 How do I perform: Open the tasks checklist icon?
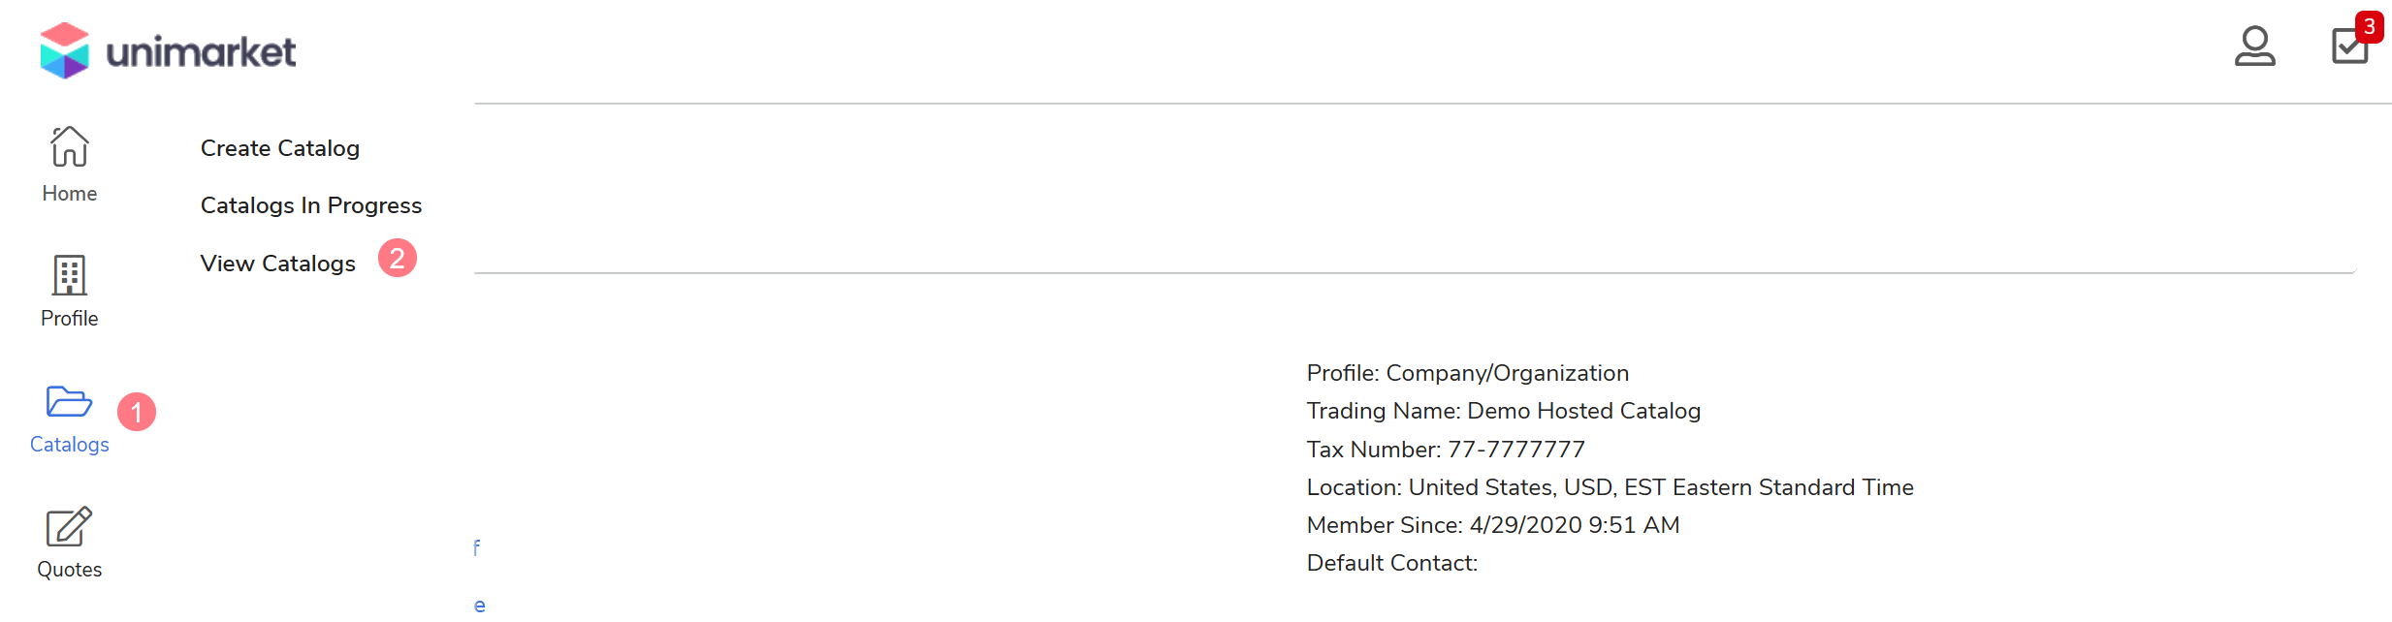[x=2348, y=47]
